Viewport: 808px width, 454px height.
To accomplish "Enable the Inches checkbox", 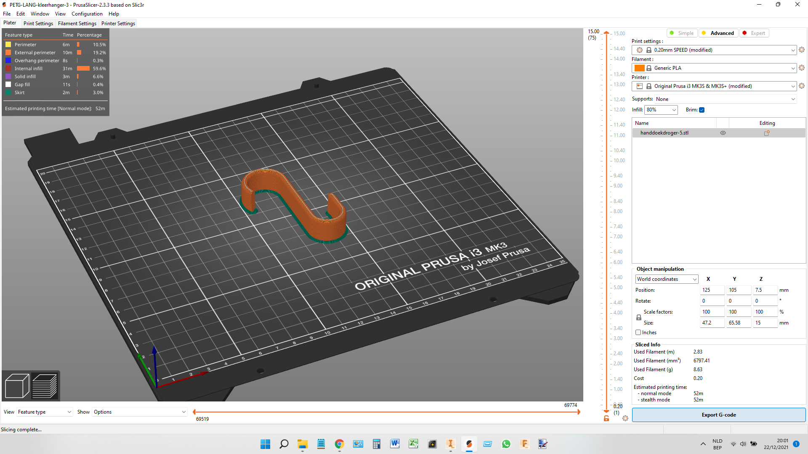I will point(638,333).
